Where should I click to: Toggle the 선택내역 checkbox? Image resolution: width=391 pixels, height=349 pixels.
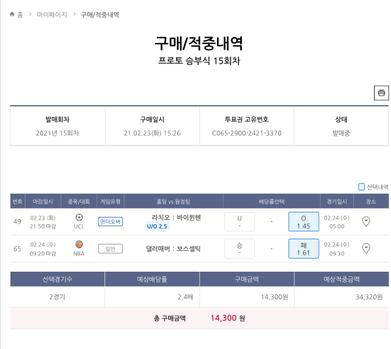pyautogui.click(x=362, y=187)
